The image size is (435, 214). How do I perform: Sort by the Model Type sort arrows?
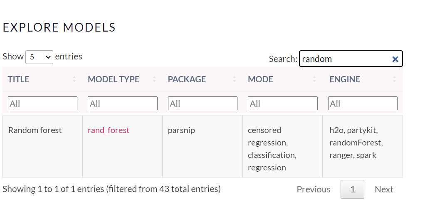(x=154, y=79)
